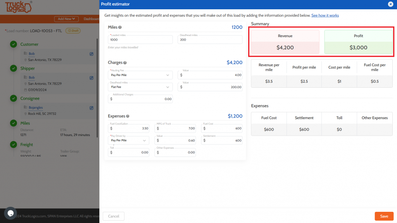Click the Toll $0 expense cell
The image size is (397, 223).
point(339,129)
